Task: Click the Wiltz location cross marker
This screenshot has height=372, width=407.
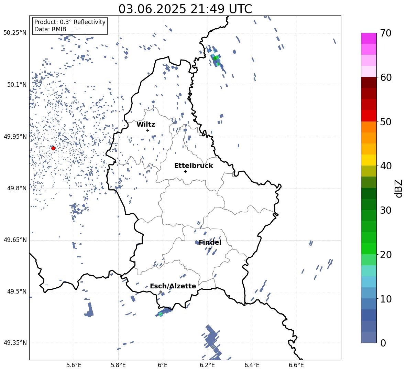Action: pos(147,130)
